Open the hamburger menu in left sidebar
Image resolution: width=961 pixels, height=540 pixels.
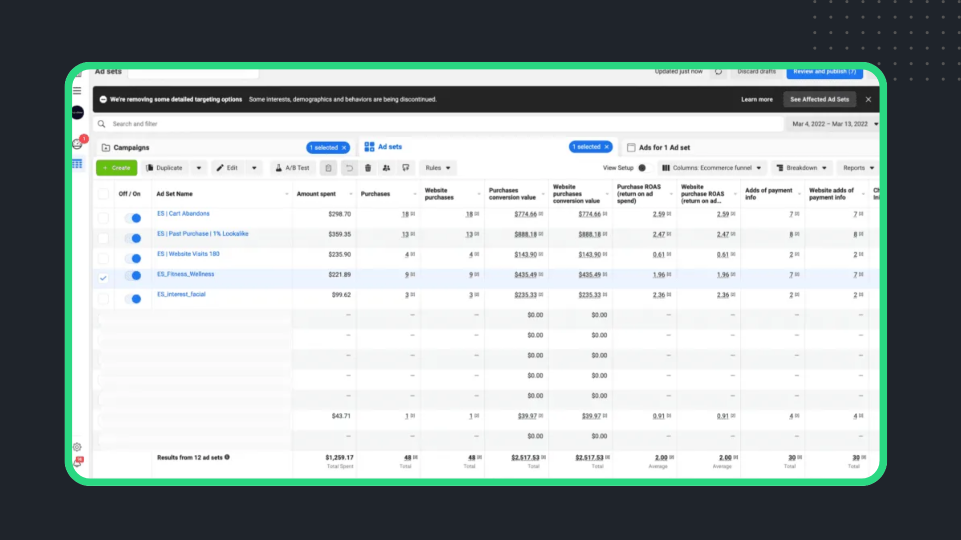pyautogui.click(x=77, y=91)
